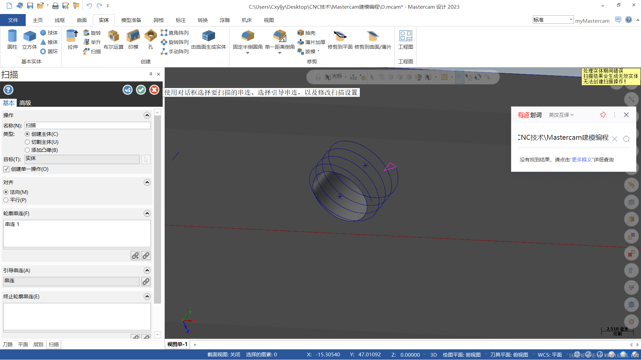Click 更多释义 link in Youdao popup
Screen dimensions: 641x360
(x=582, y=159)
